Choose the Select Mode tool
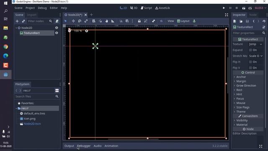 65,21
